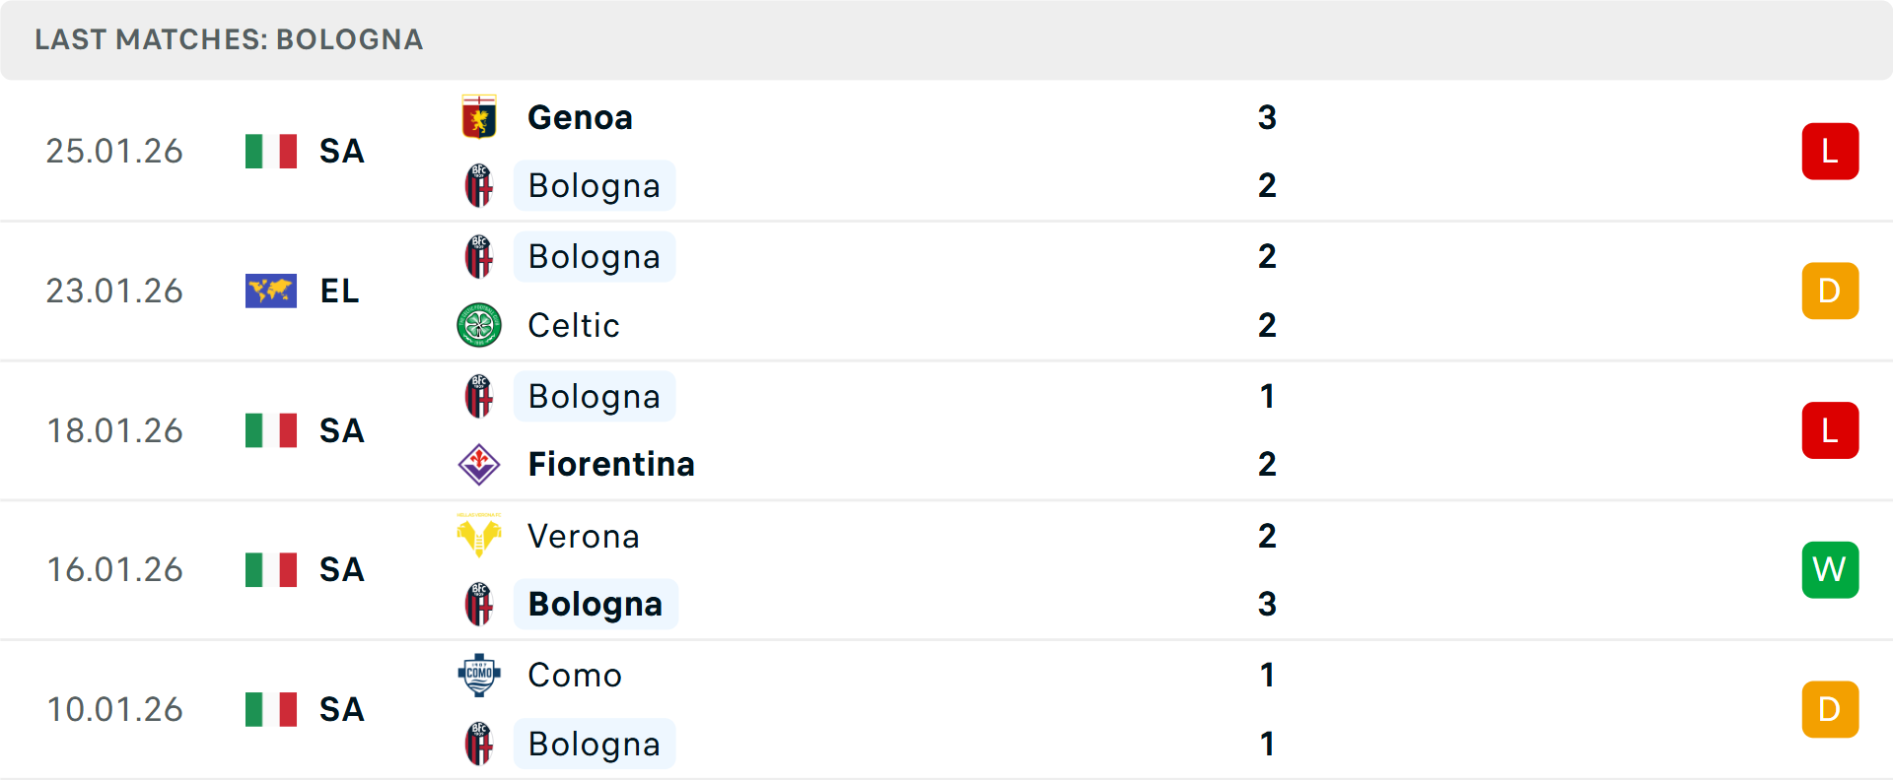Click the W badge for the Verona win

point(1830,569)
